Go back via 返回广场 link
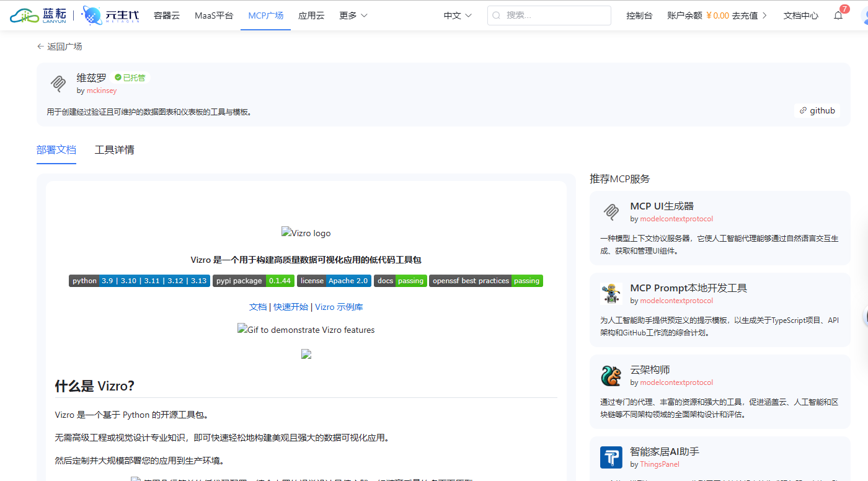The height and width of the screenshot is (481, 868). (x=60, y=46)
